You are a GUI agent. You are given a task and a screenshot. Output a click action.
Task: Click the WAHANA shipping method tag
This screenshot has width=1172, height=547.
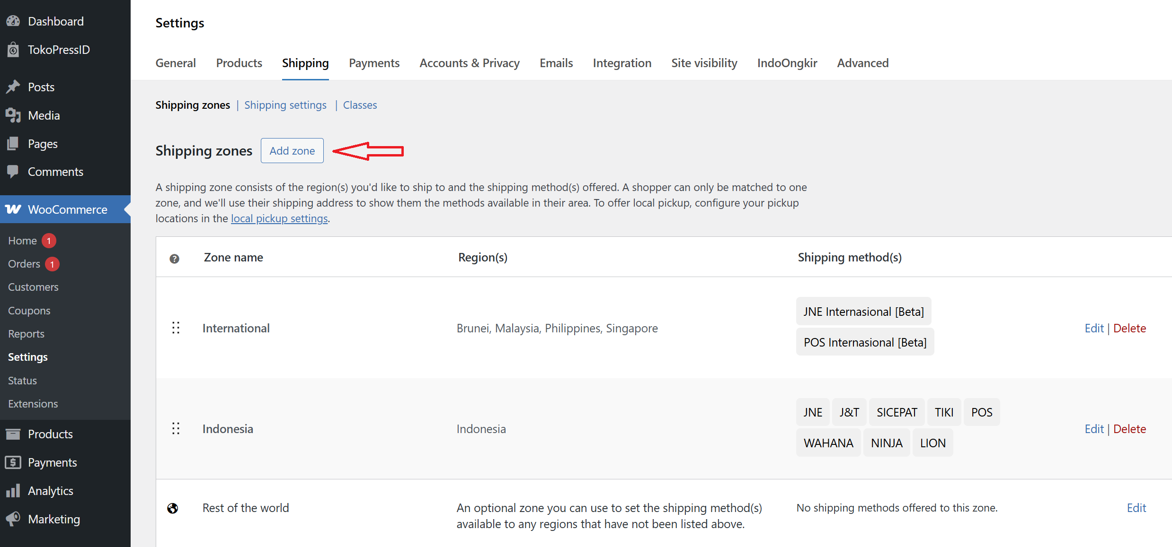pos(828,443)
